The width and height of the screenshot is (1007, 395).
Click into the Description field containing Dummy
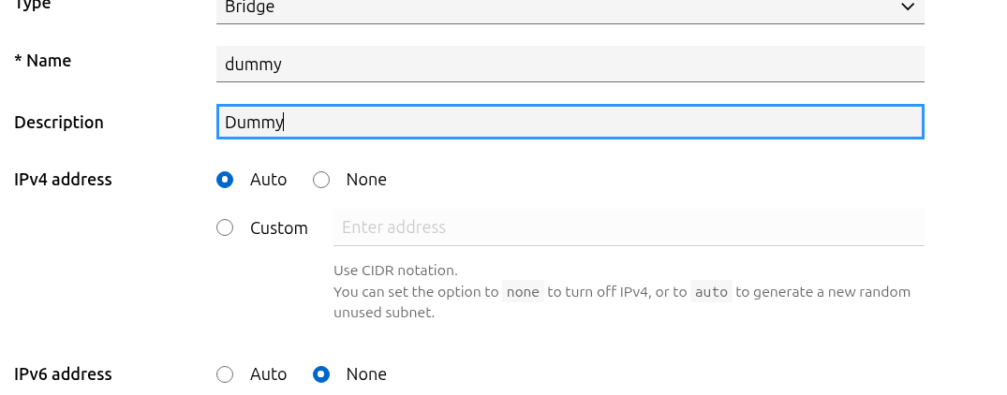point(570,122)
